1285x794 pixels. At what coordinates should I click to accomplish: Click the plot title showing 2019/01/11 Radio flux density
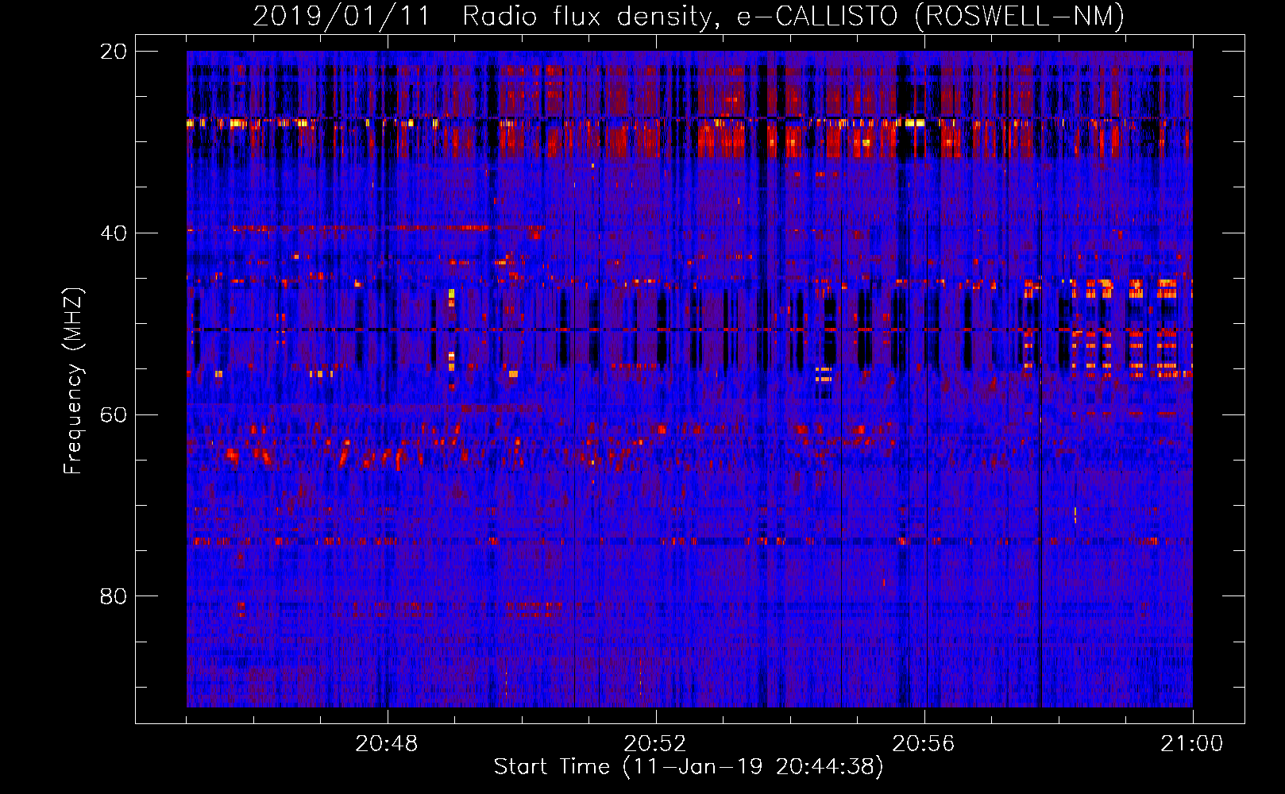[689, 16]
